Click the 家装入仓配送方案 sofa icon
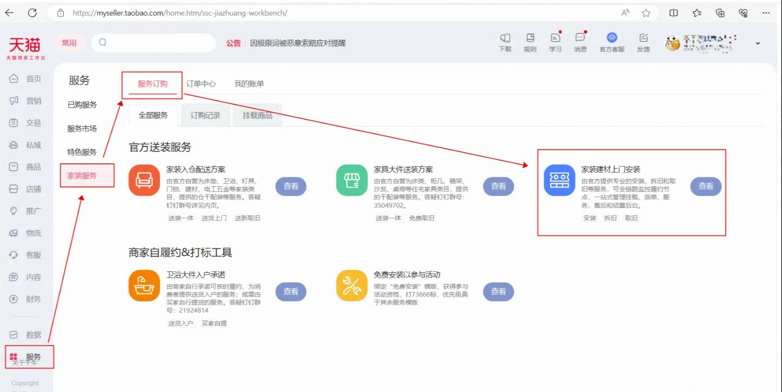Screen dimensions: 782x392 [144, 180]
